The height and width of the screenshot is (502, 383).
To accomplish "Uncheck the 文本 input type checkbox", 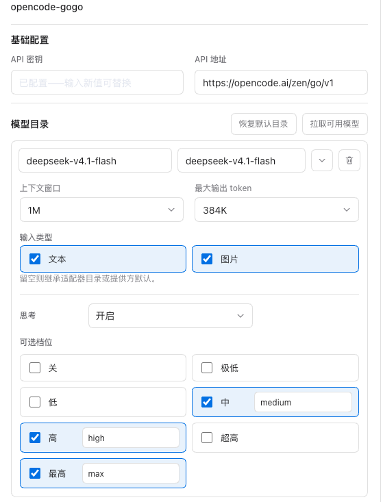I will pyautogui.click(x=35, y=259).
